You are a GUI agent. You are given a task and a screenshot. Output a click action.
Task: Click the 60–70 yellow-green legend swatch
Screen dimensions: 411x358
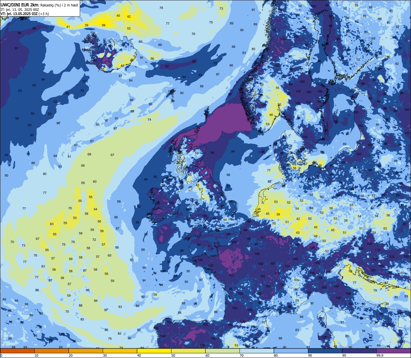[x=223, y=351]
